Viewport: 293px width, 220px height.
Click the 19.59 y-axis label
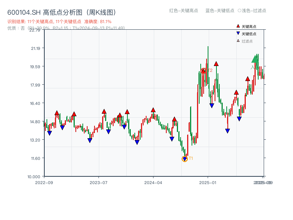[35, 67]
